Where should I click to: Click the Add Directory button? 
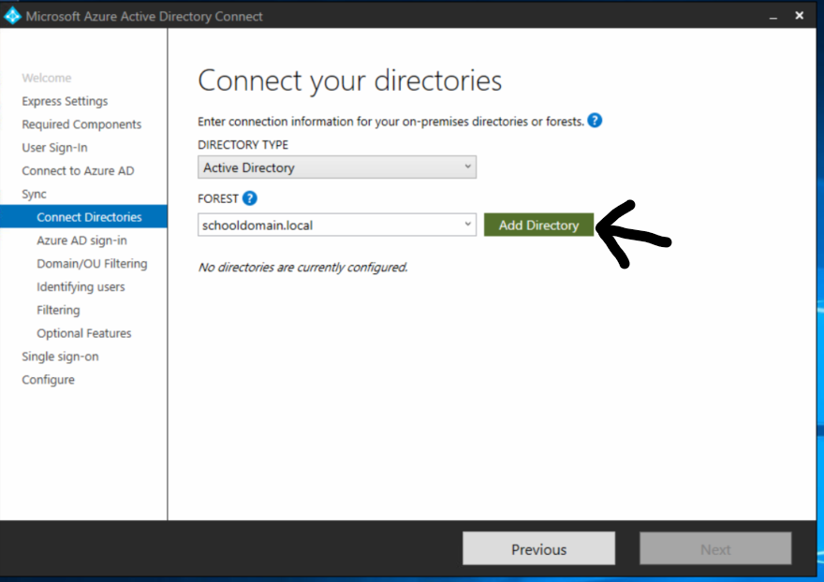click(538, 225)
